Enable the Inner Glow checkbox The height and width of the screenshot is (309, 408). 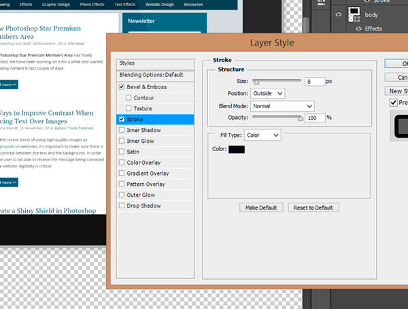click(x=122, y=141)
